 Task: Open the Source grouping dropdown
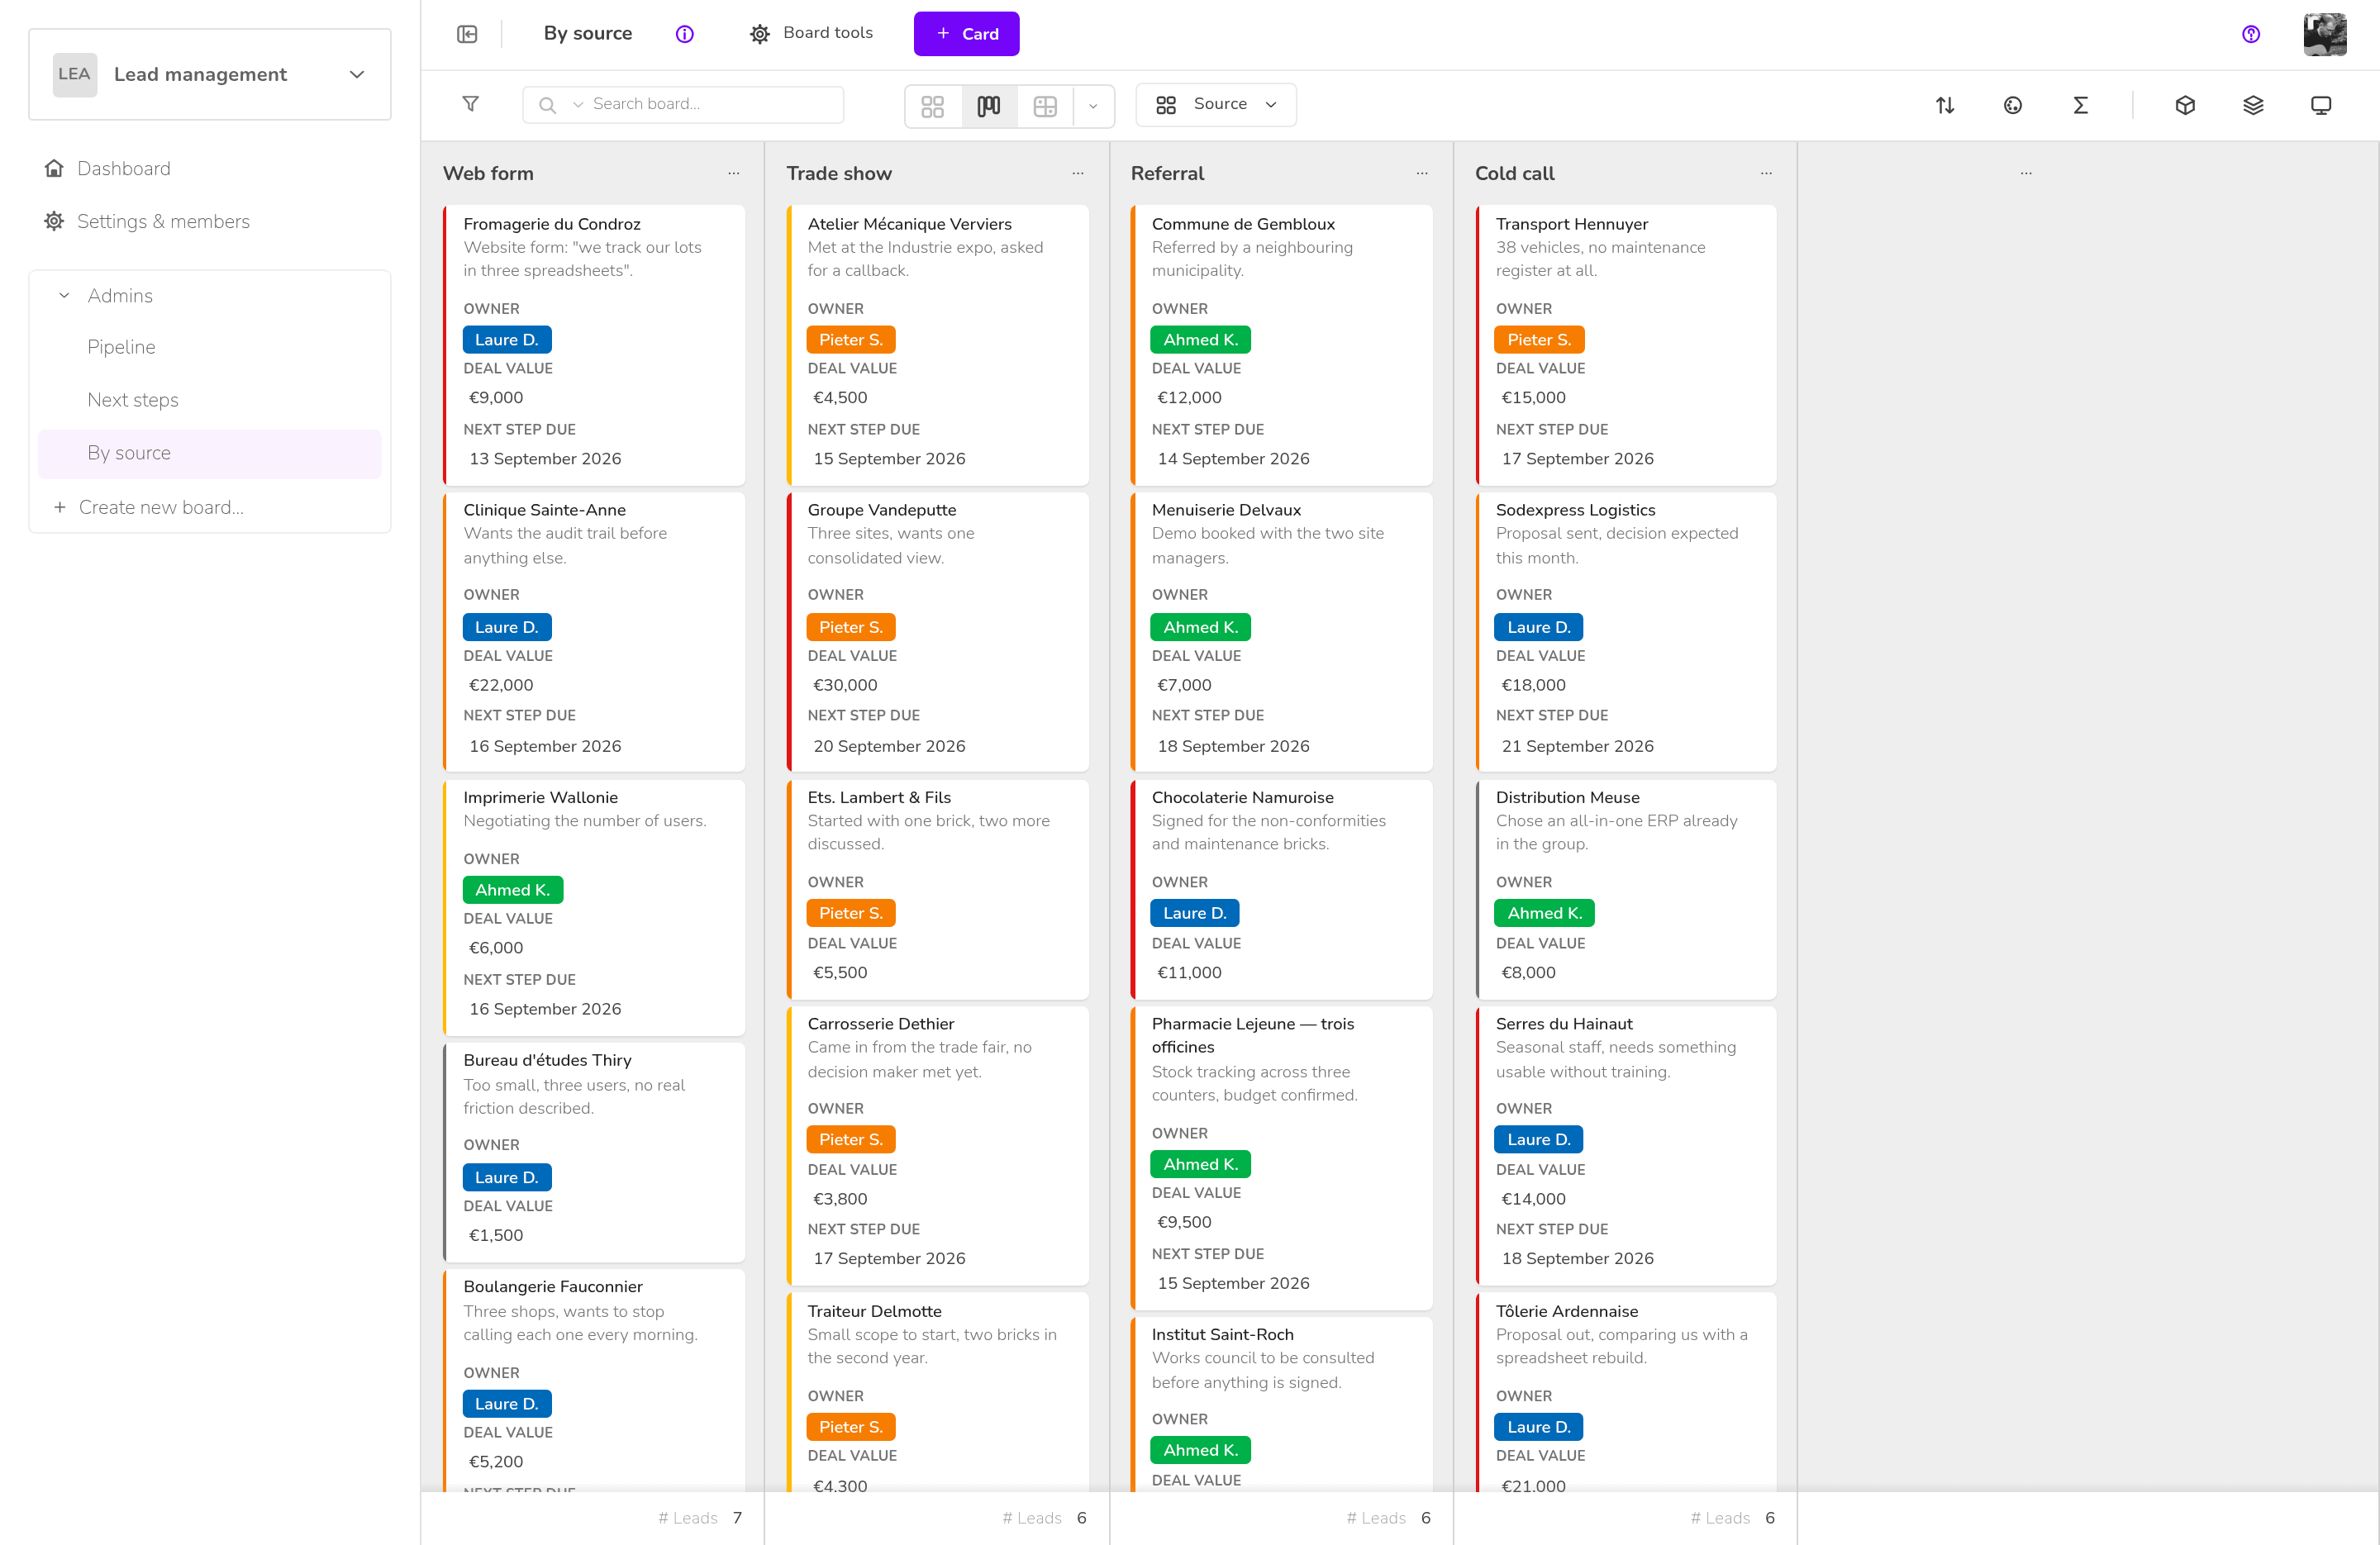coord(1216,104)
